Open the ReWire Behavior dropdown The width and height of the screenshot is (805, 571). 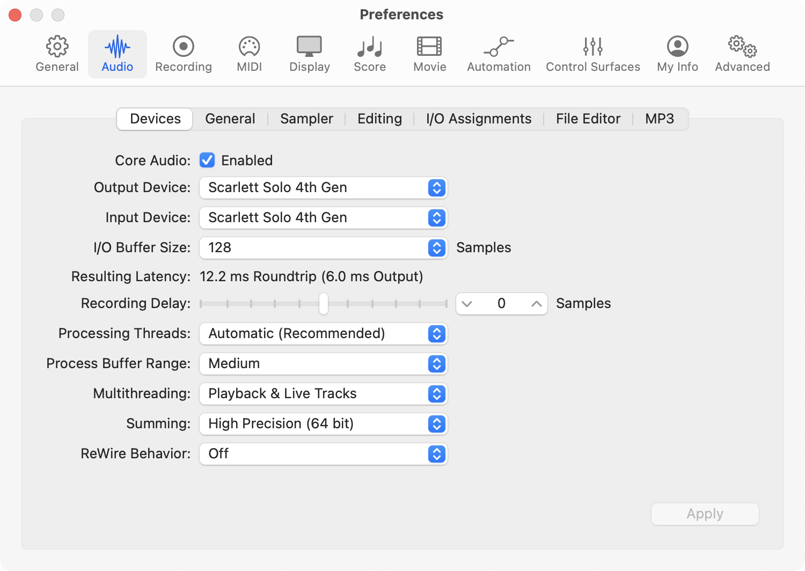(437, 454)
